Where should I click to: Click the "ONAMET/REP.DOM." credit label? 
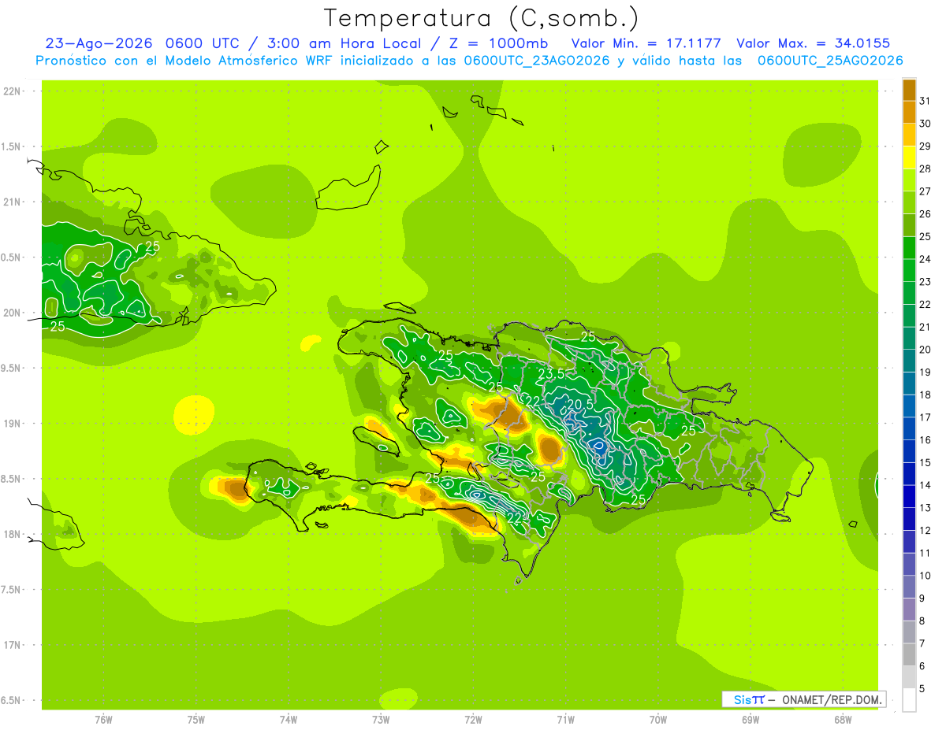[x=831, y=699]
